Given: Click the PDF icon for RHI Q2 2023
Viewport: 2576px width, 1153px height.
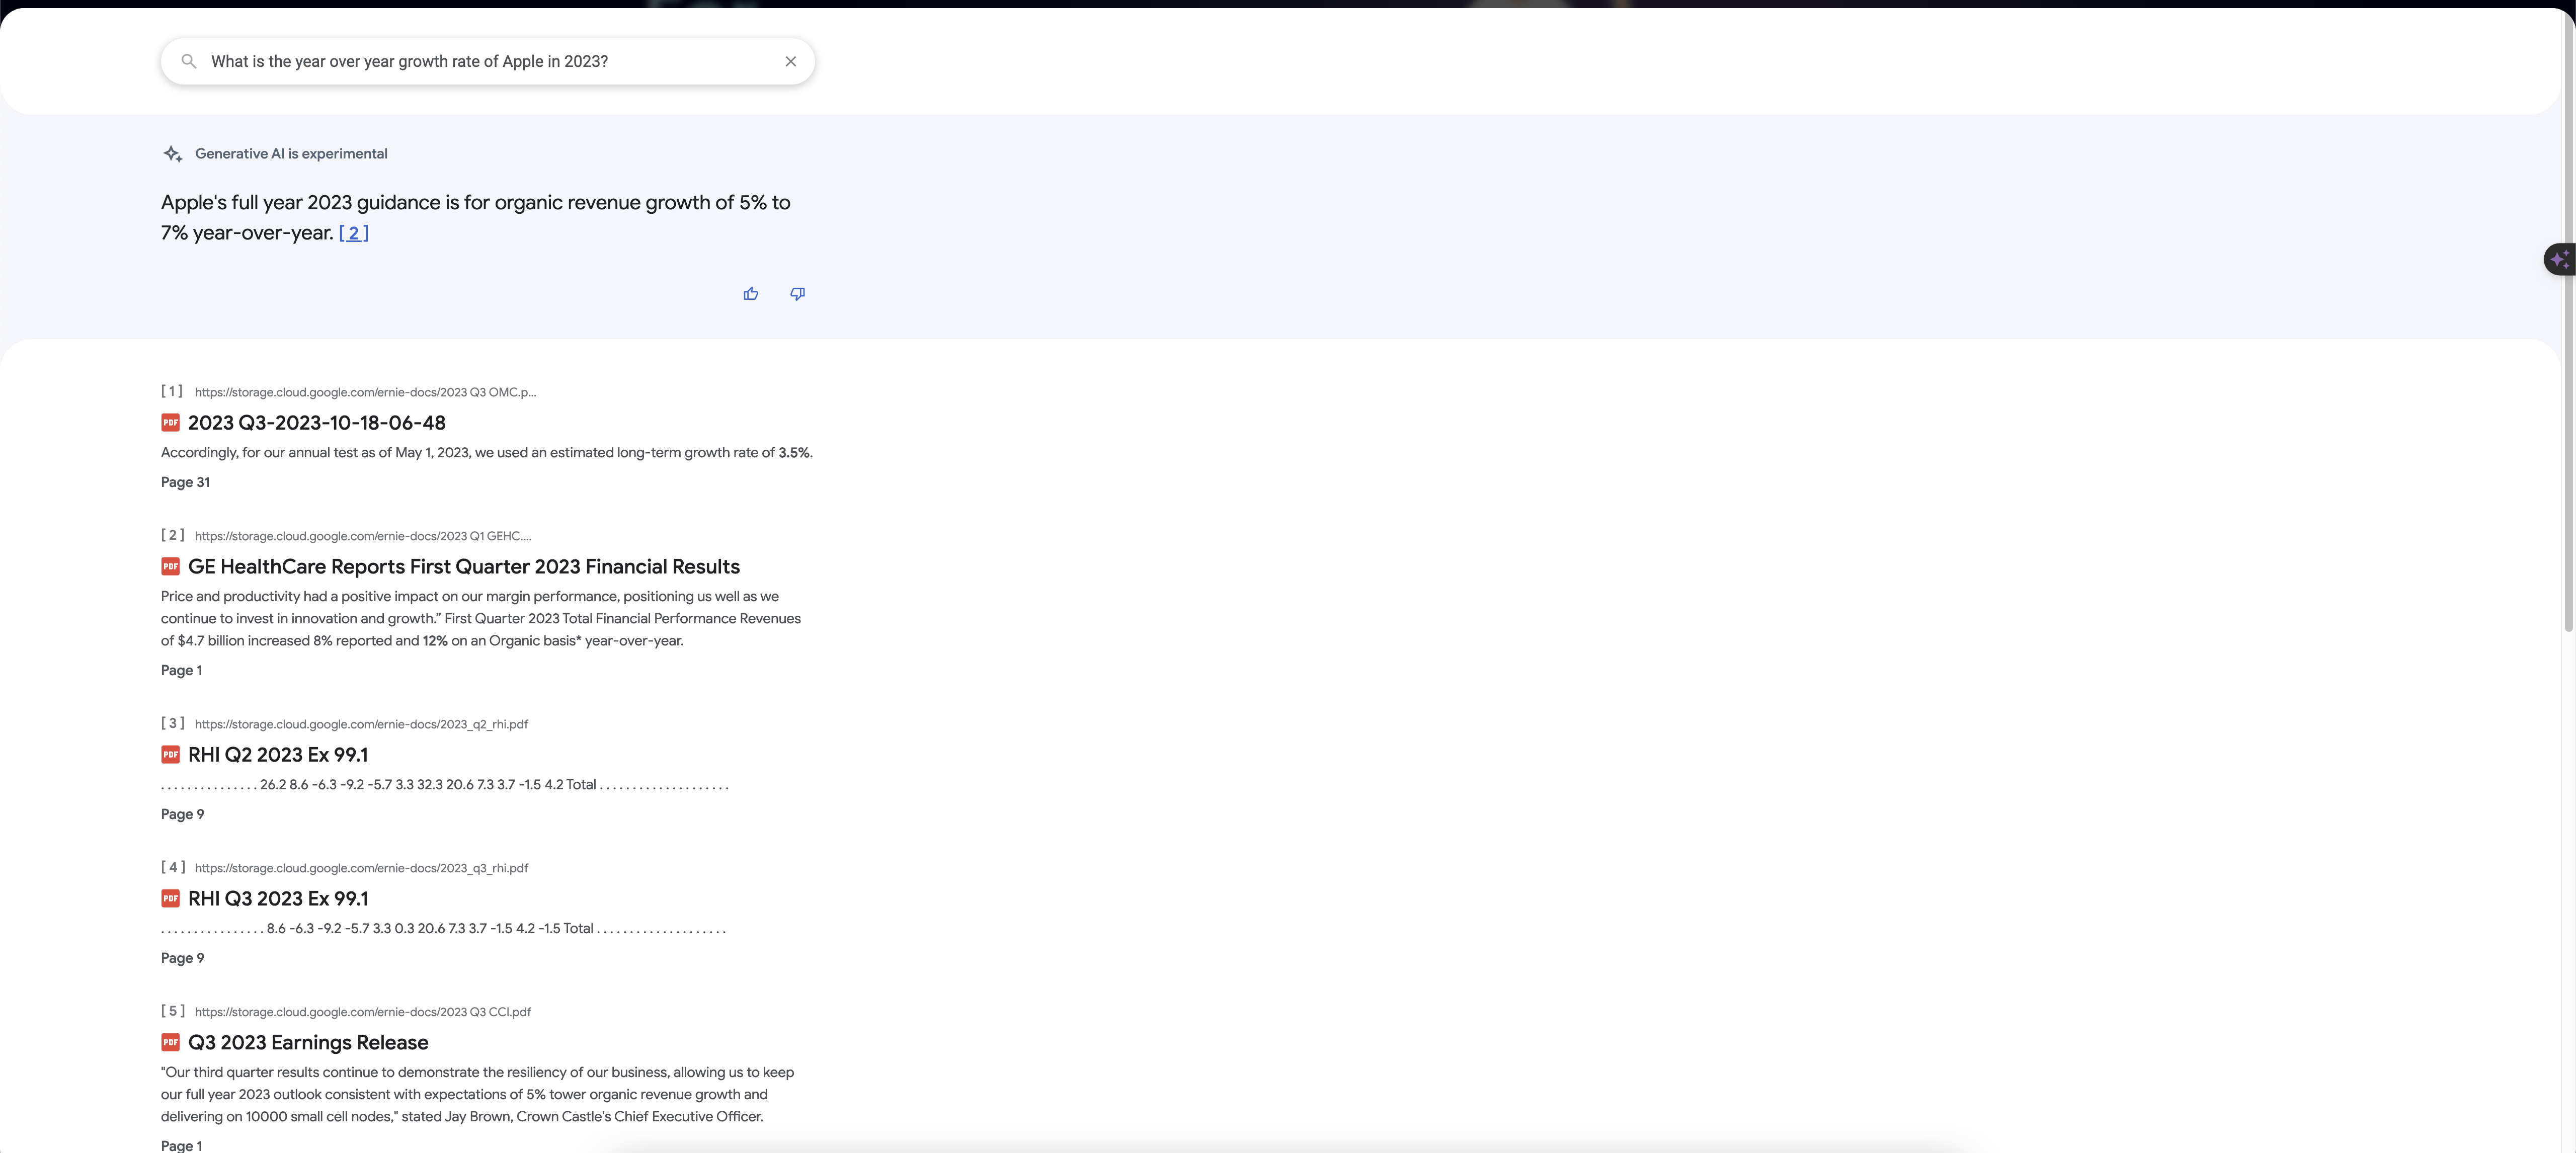Looking at the screenshot, I should (170, 755).
